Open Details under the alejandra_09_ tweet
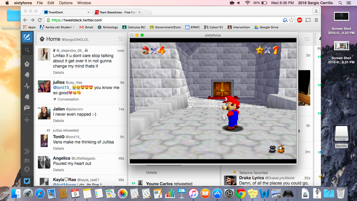 [x=59, y=72]
